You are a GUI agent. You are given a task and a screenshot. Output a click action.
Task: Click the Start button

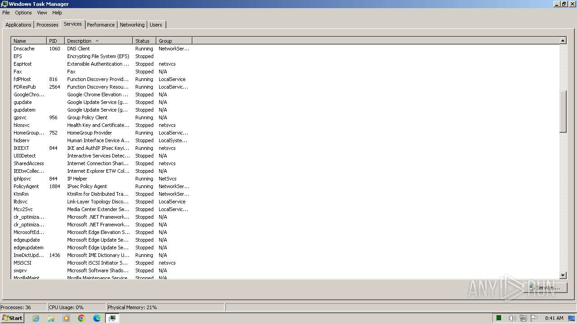[12, 318]
